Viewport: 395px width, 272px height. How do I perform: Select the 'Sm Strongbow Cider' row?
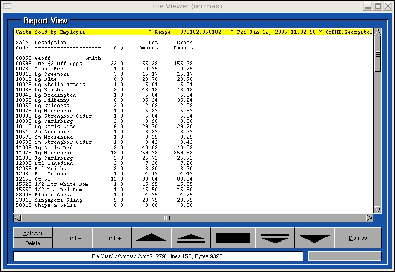pos(104,142)
